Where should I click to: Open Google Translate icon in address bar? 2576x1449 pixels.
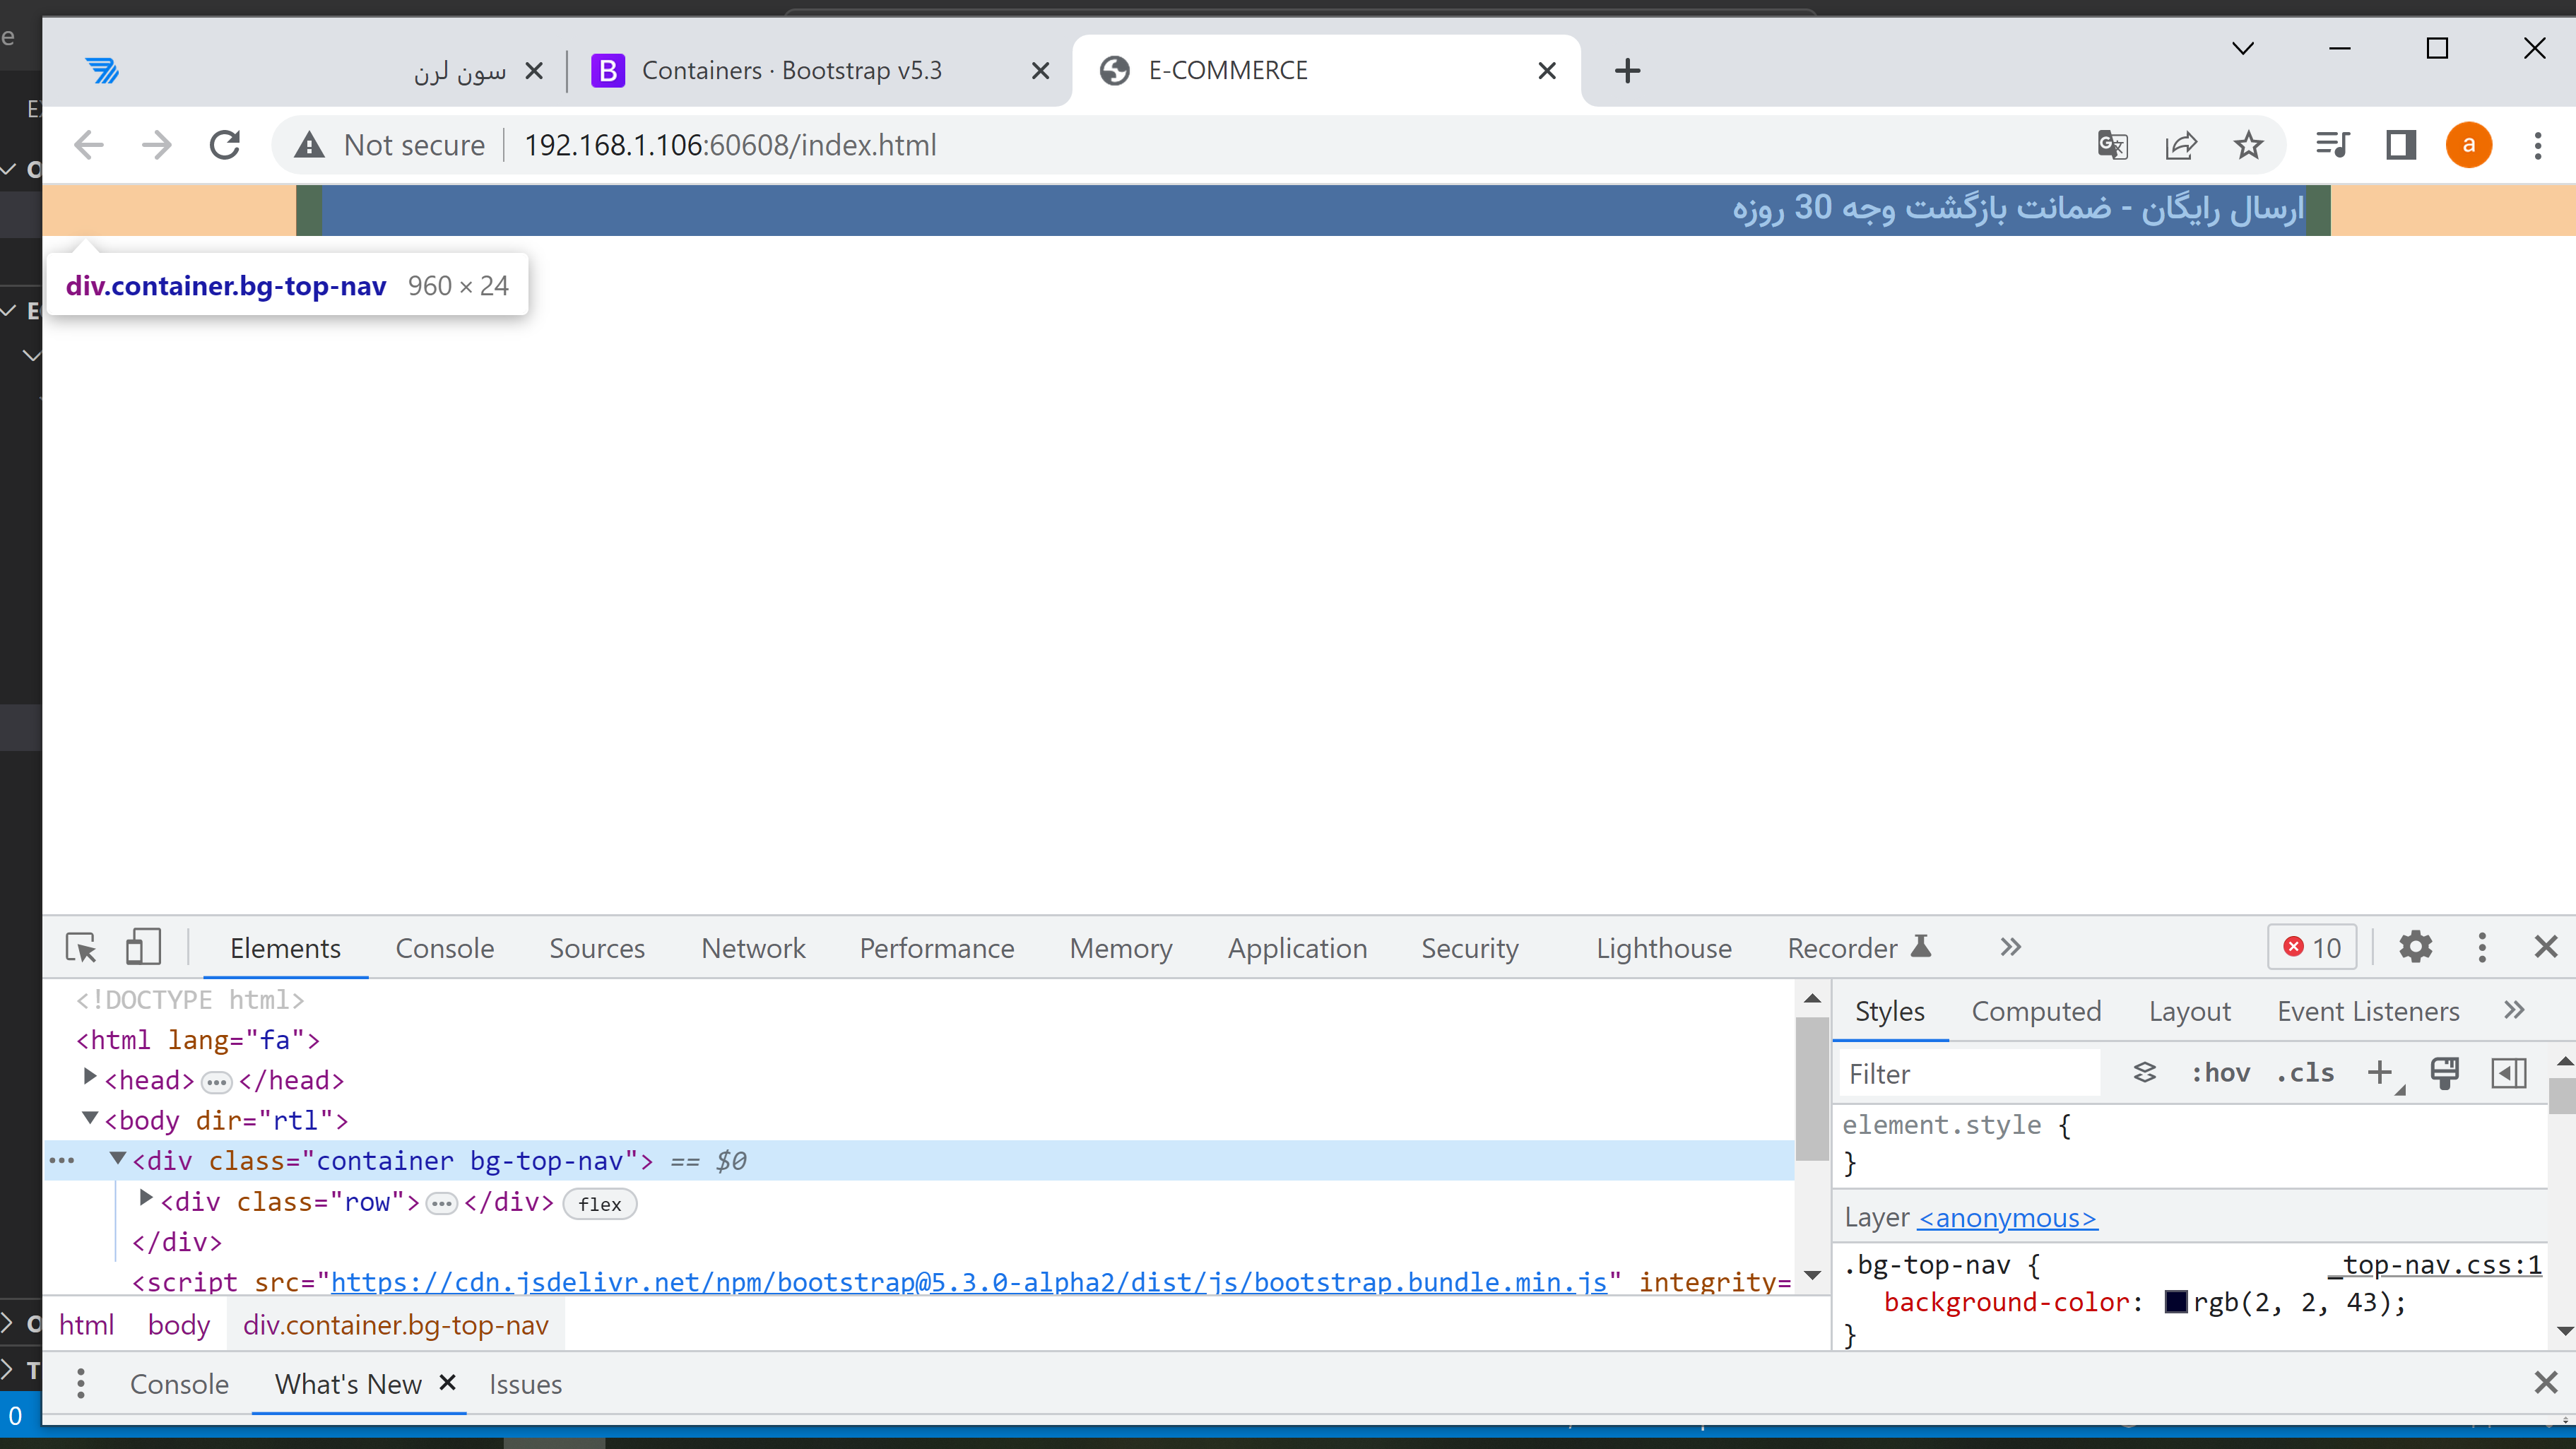[x=2112, y=145]
